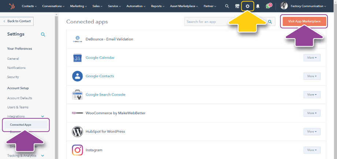The image size is (337, 159).
Task: Click Tracking & Analytics sidebar item
Action: (22, 156)
